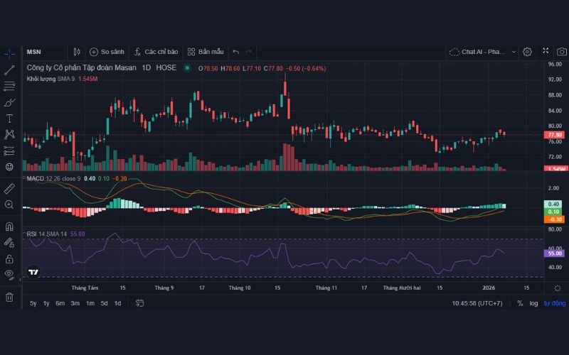Toggle the lock all drawings icon
The image size is (569, 355).
pyautogui.click(x=9, y=259)
